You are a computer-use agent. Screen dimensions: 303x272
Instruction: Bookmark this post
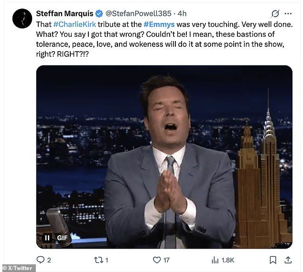(273, 260)
